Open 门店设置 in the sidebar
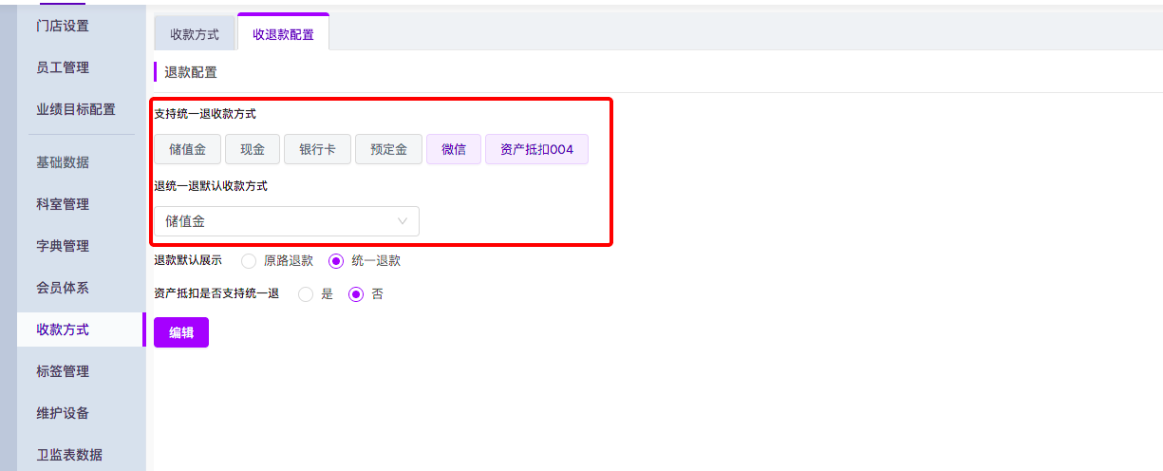 (x=63, y=26)
